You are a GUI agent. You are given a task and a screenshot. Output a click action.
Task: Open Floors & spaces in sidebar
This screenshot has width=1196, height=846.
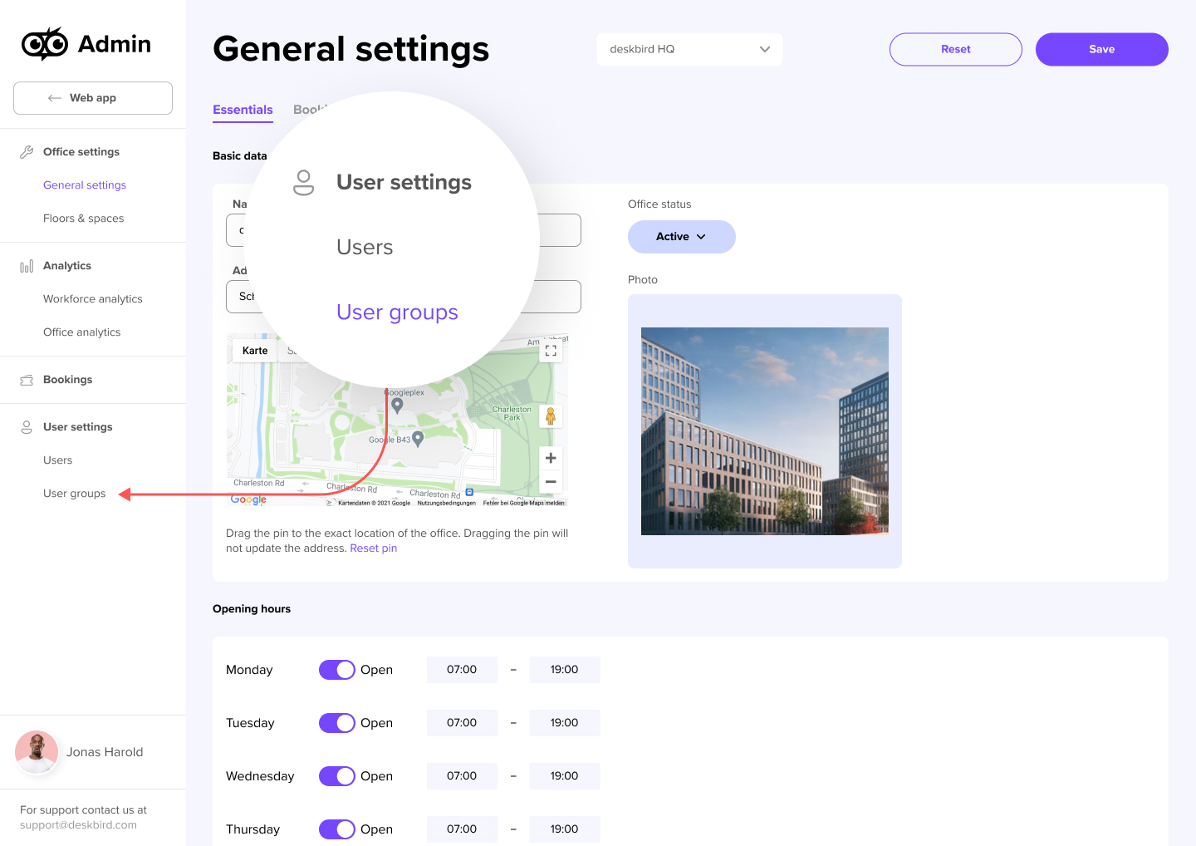click(84, 219)
